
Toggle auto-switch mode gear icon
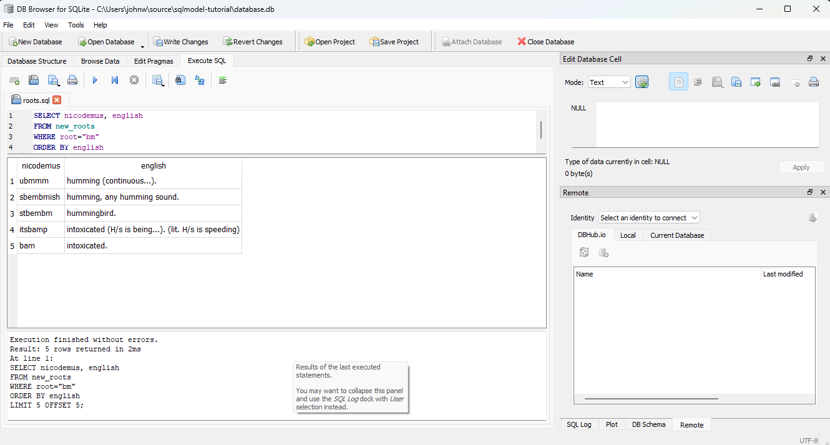pyautogui.click(x=642, y=82)
